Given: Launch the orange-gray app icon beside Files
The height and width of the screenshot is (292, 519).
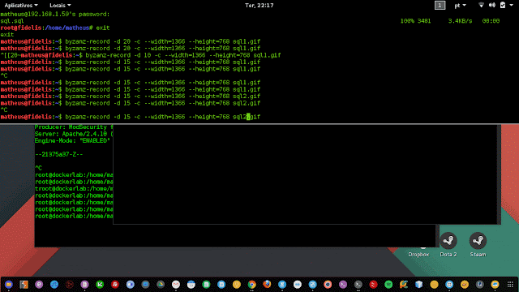Looking at the screenshot, I should 24,285.
